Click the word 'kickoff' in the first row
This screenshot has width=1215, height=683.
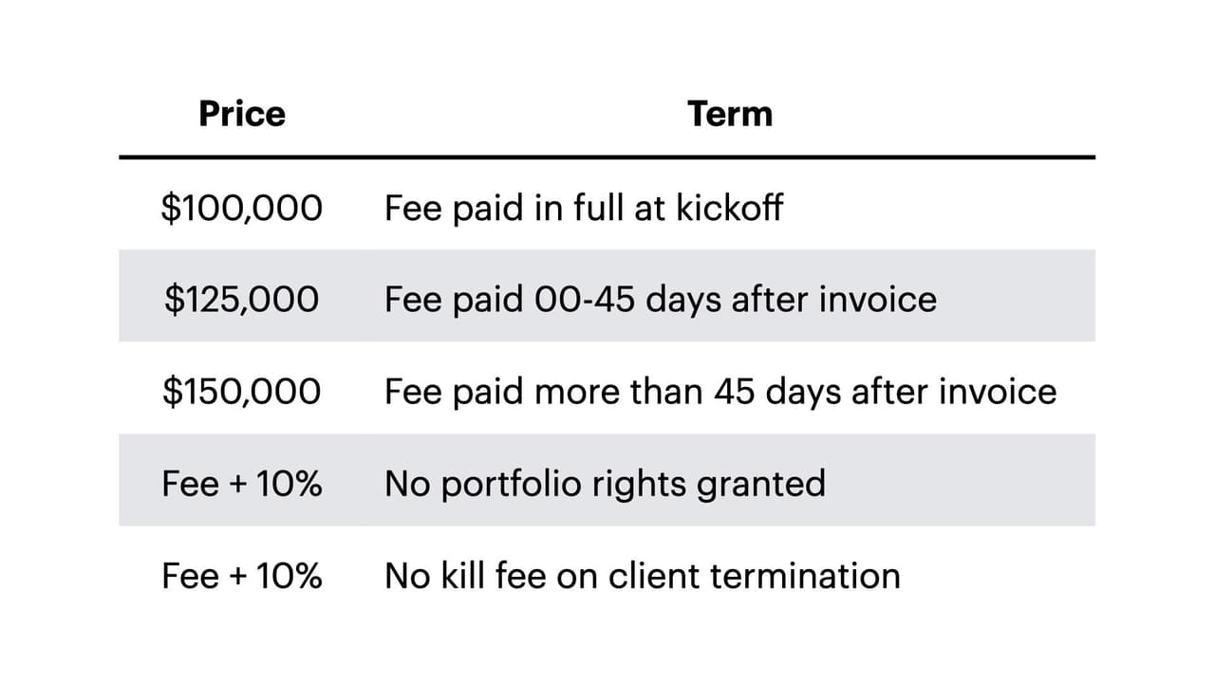point(729,208)
